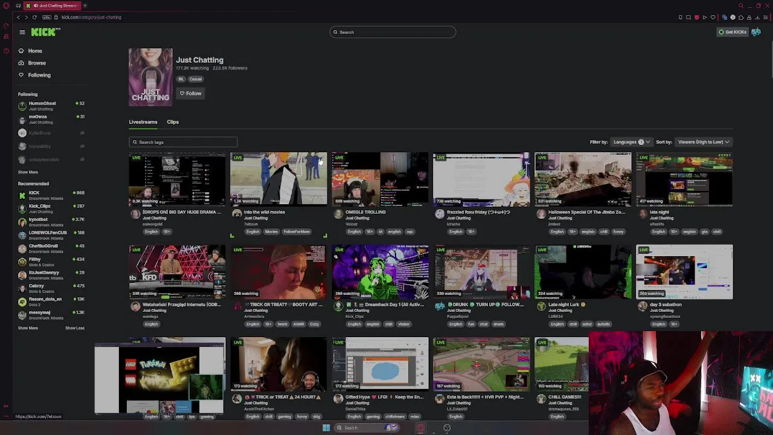This screenshot has height=435, width=773.
Task: Expand the Languages filter dropdown
Action: [632, 142]
